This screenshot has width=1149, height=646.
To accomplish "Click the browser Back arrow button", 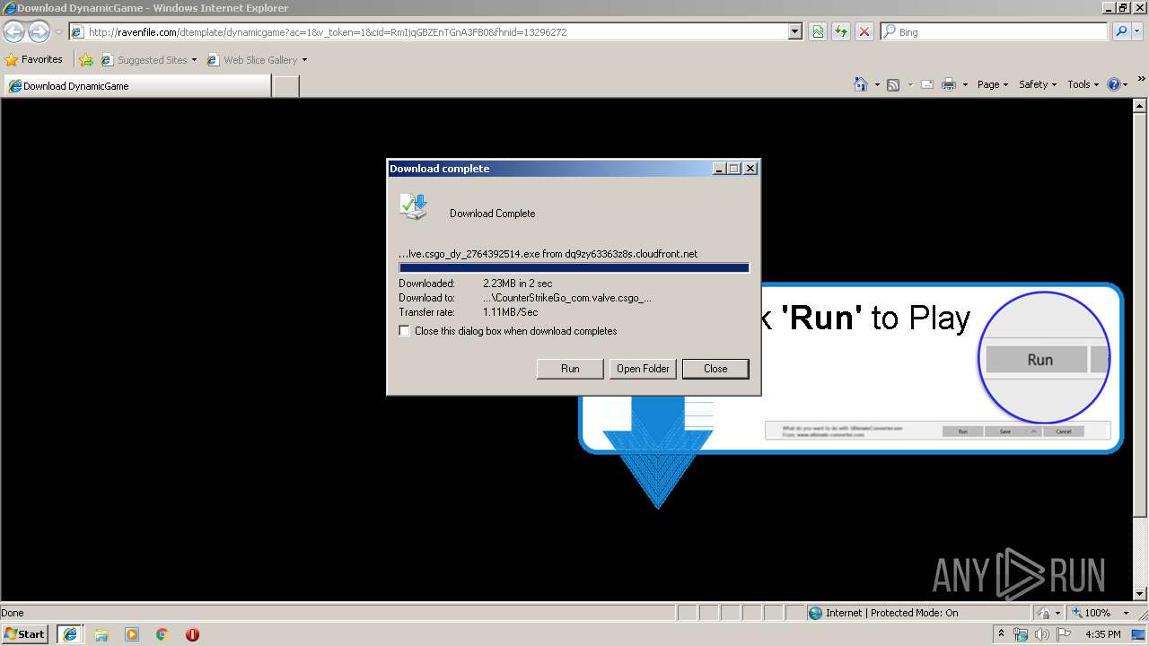I will [x=13, y=31].
